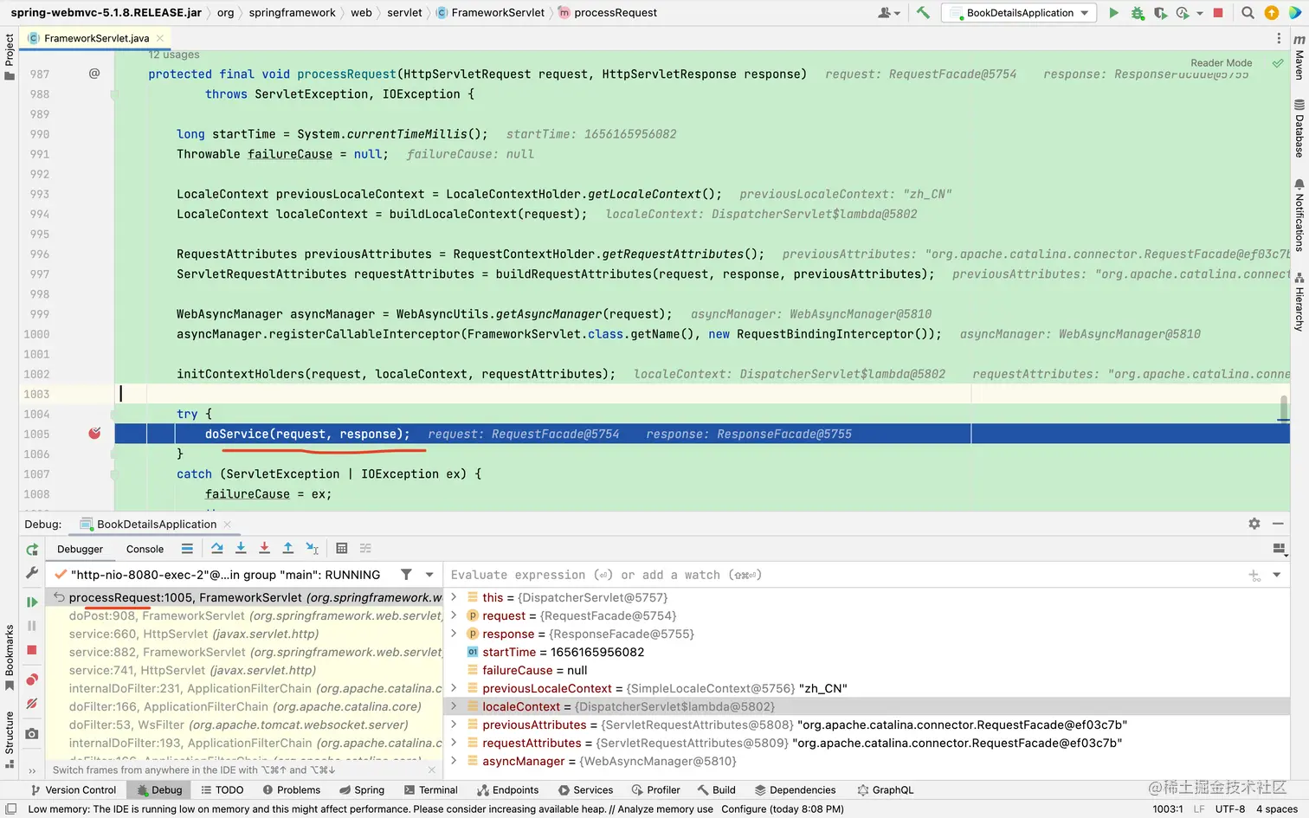1309x818 pixels.
Task: Open debug panel settings with the gear icon
Action: click(1254, 524)
